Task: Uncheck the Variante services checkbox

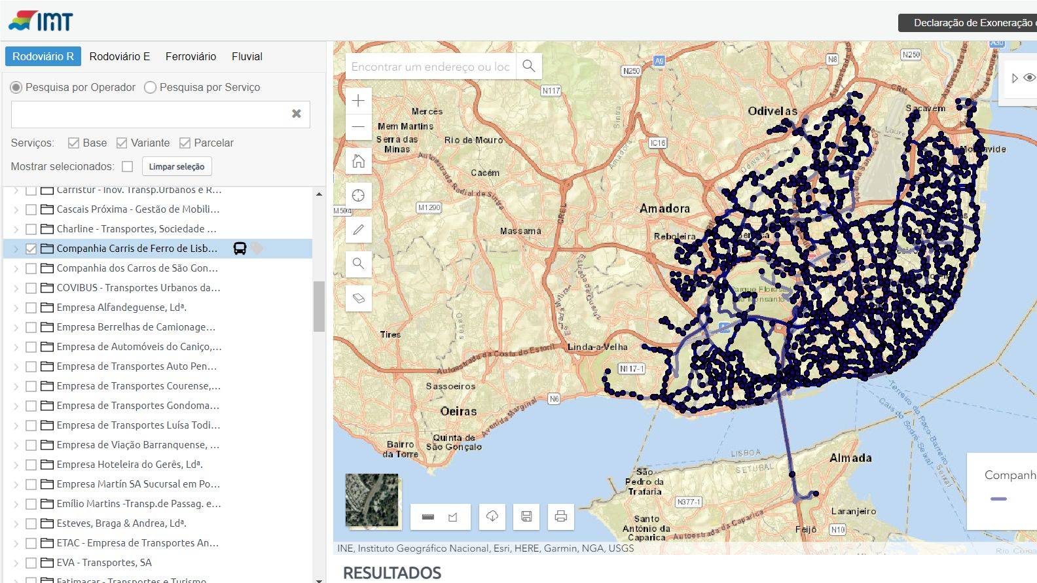Action: (x=122, y=143)
